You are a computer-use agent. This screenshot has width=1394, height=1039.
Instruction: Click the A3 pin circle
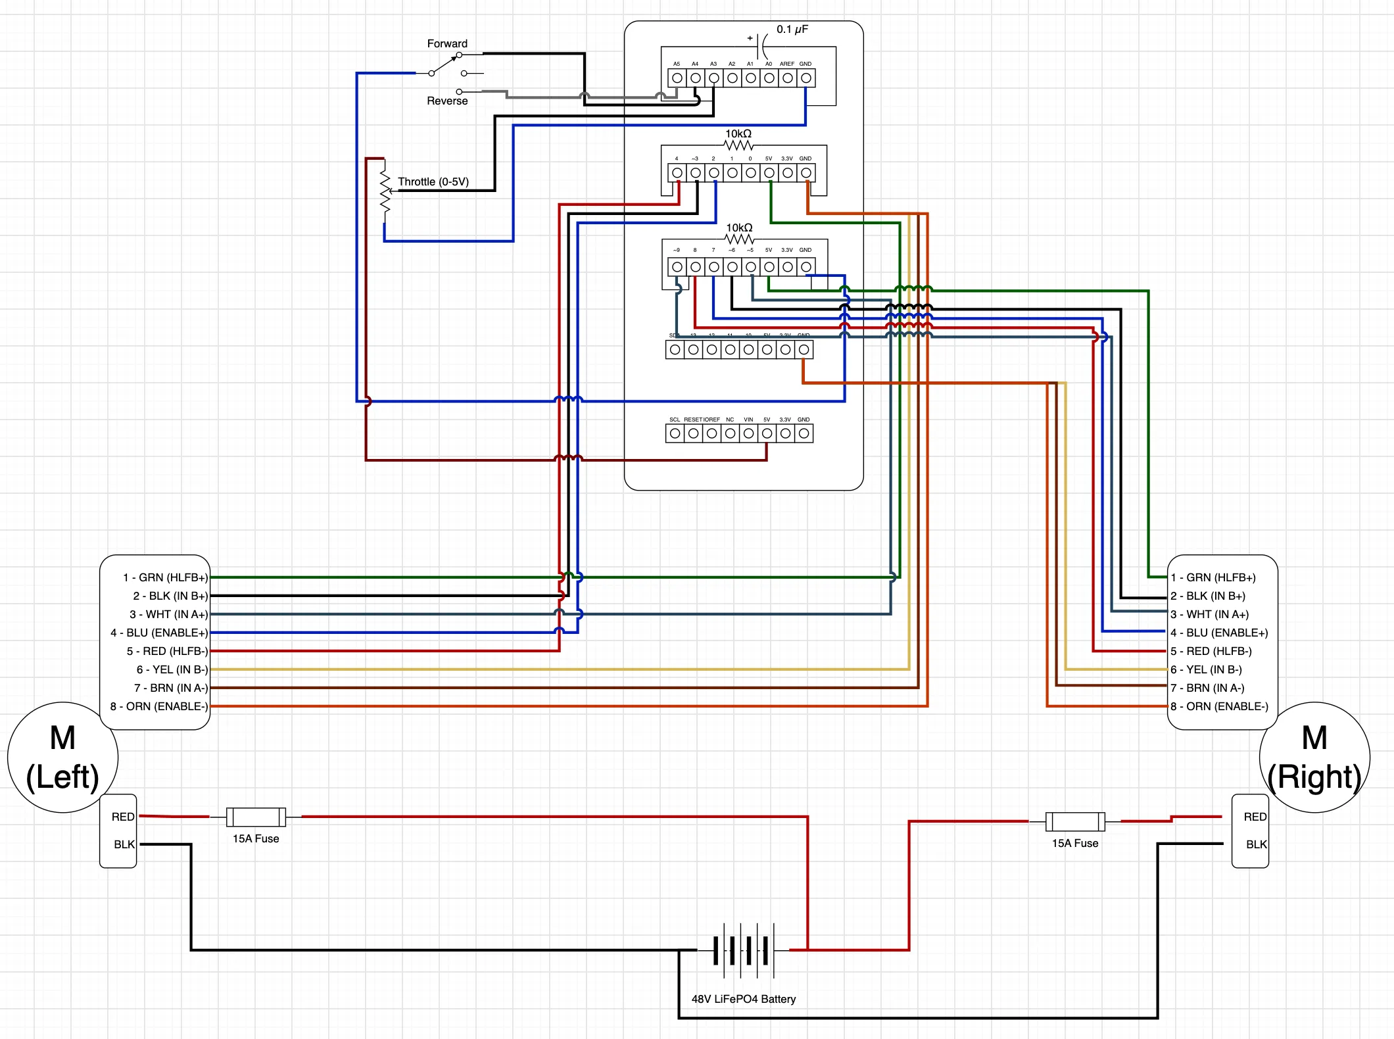tap(713, 78)
